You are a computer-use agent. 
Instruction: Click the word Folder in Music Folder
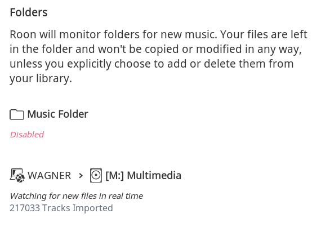[x=73, y=114]
